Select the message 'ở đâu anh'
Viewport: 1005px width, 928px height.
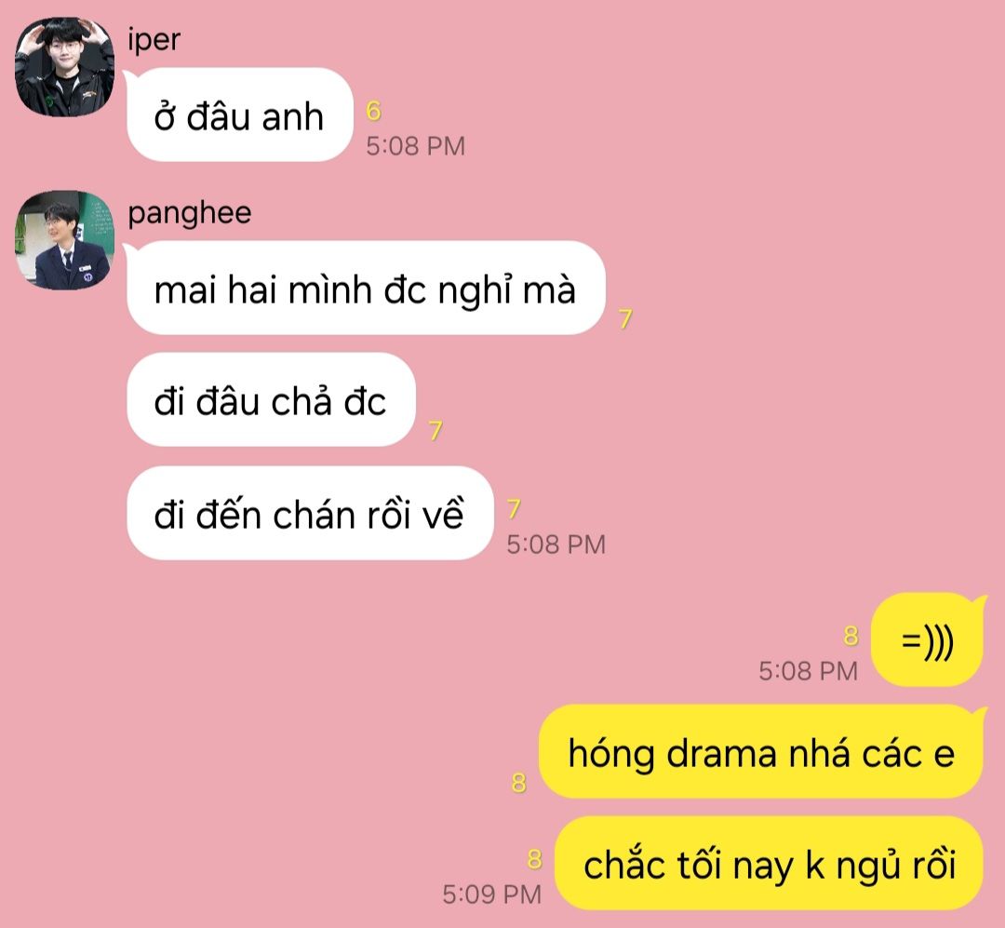pos(240,114)
